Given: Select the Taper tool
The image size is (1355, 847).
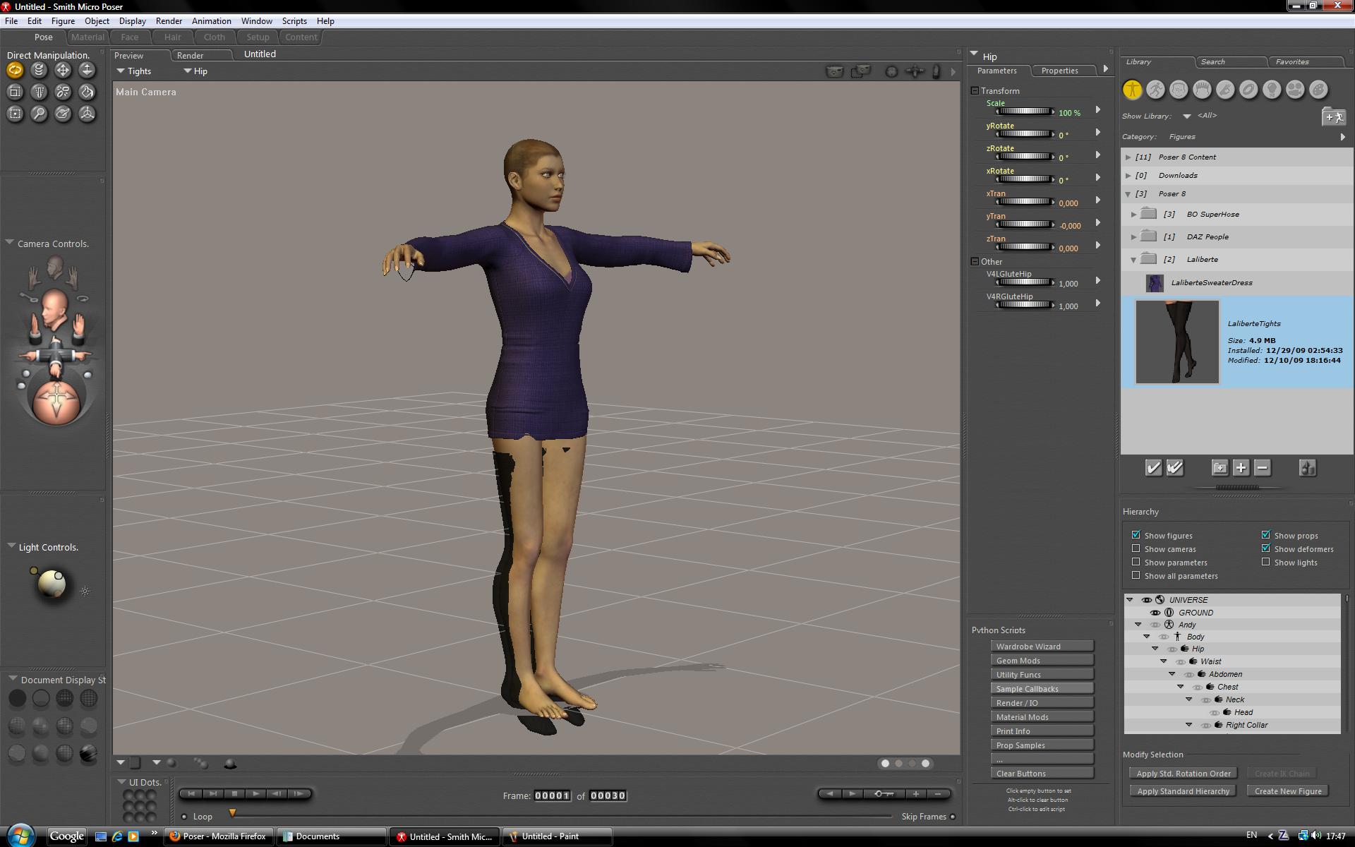Looking at the screenshot, I should 39,92.
